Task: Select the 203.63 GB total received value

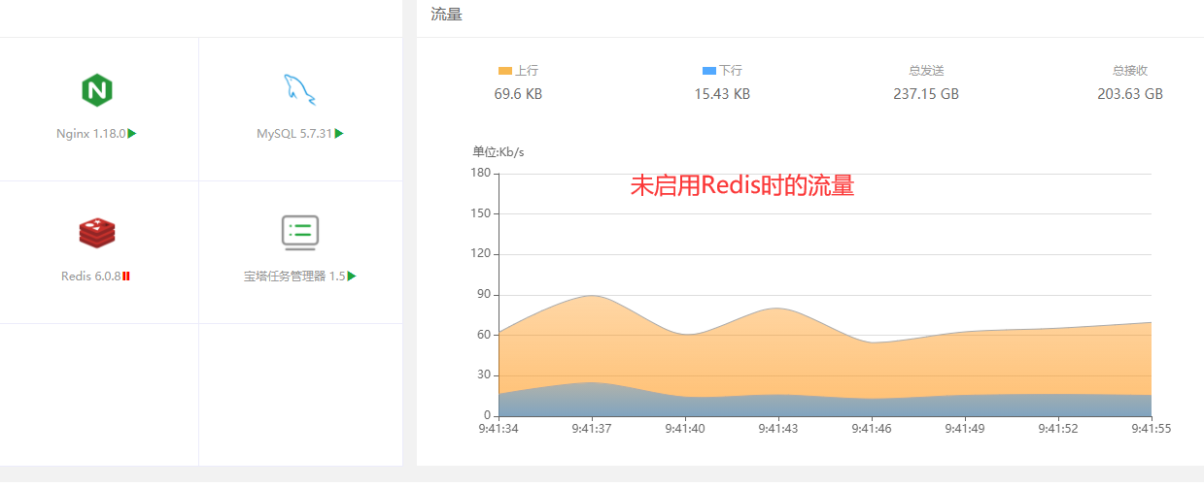Action: click(1130, 94)
